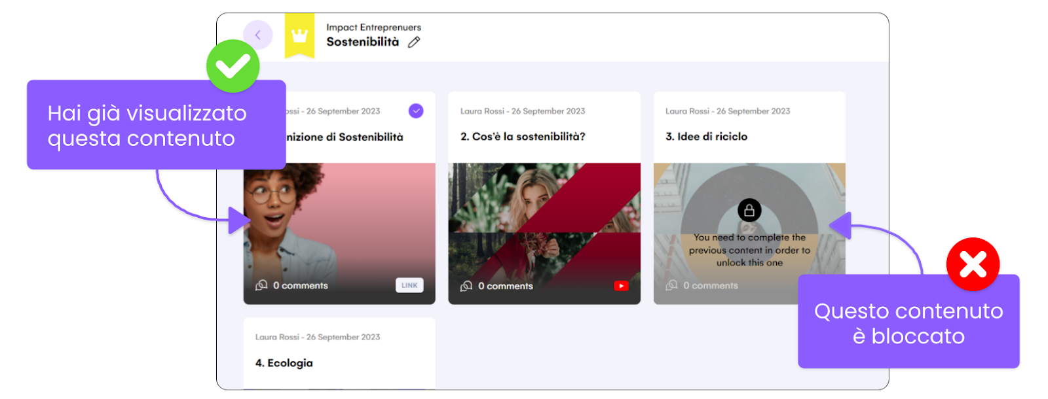1048x399 pixels.
Task: Click "0 comments" on the LINK card
Action: click(x=300, y=286)
